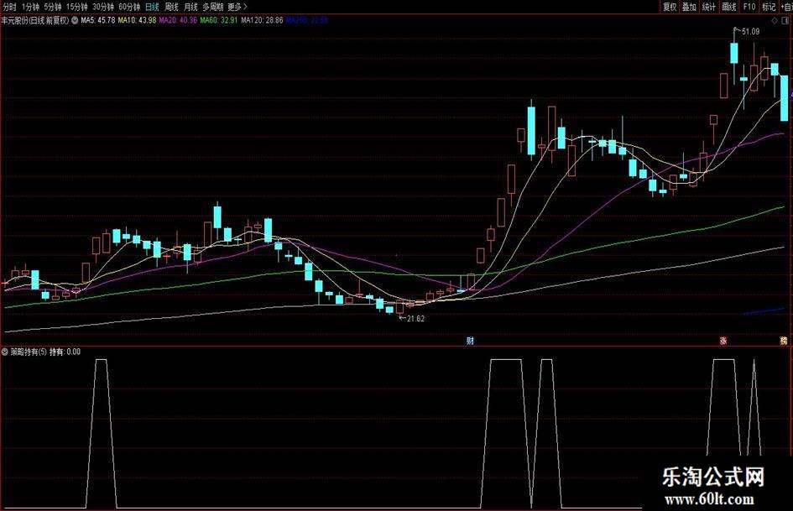Screen dimensions: 793x511
Task: Select the 60分钟 period tab
Action: click(129, 7)
